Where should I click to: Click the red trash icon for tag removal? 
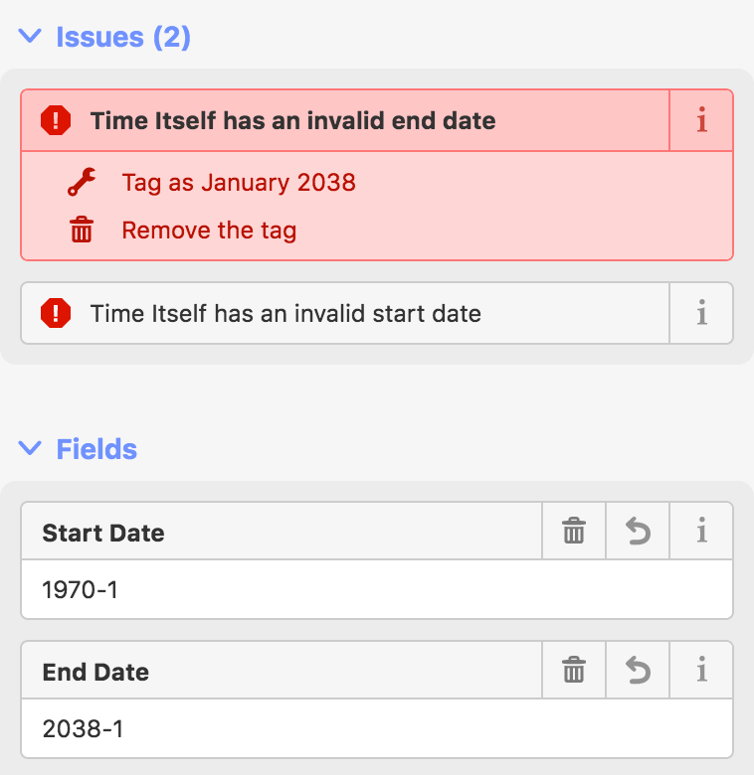pyautogui.click(x=82, y=232)
